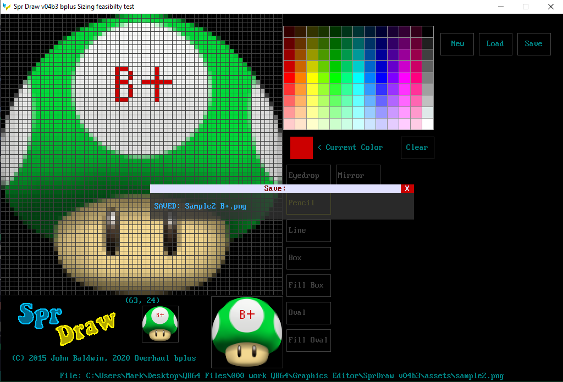The height and width of the screenshot is (382, 563).
Task: Click the 'Save:' dialog title bar
Action: click(x=275, y=188)
